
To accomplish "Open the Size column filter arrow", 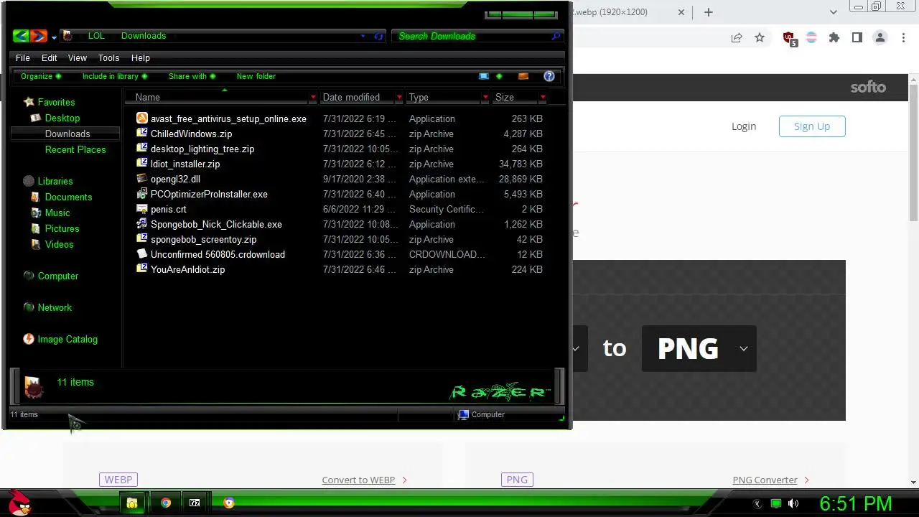I will pyautogui.click(x=543, y=97).
